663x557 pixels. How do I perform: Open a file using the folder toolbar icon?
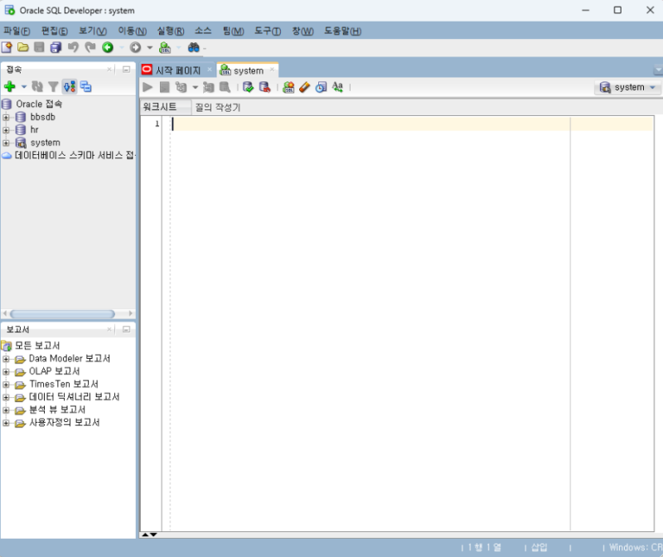pos(22,47)
